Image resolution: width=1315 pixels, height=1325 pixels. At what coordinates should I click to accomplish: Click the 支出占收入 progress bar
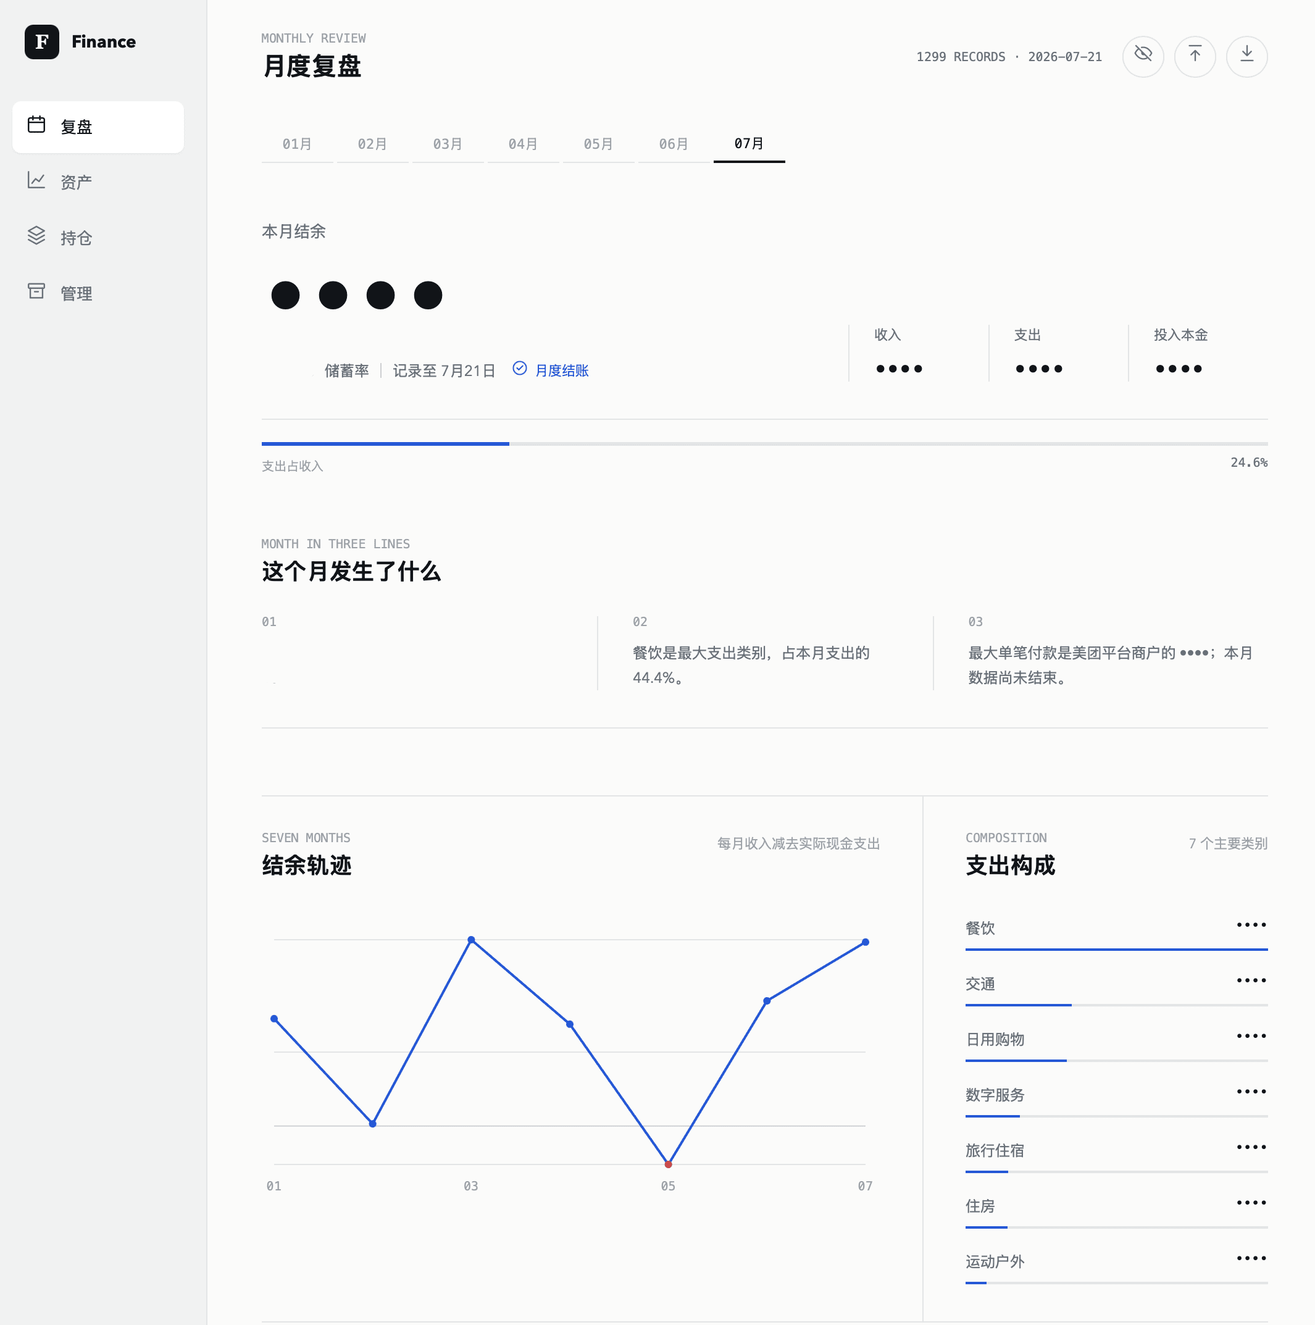point(764,444)
